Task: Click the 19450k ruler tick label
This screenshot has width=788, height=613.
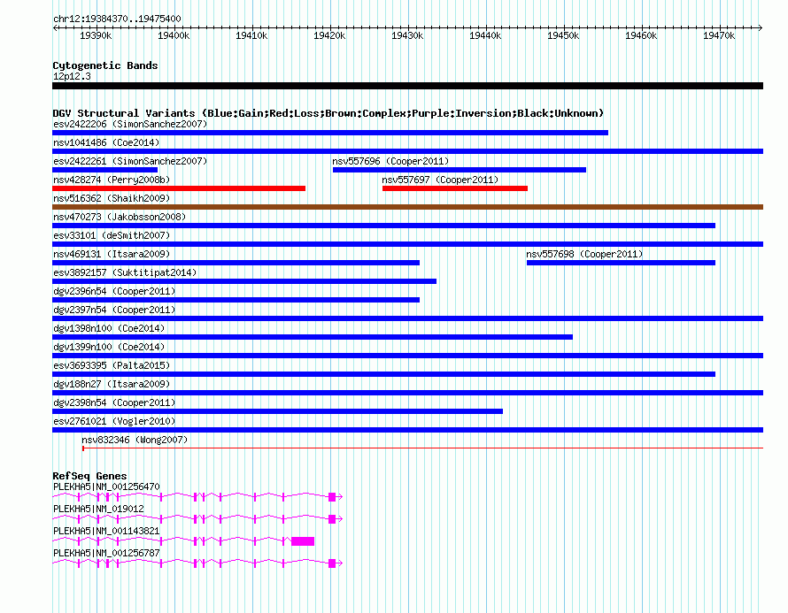Action: pyautogui.click(x=563, y=36)
